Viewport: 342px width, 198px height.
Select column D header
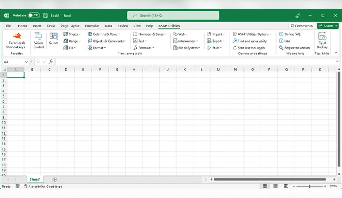pyautogui.click(x=66, y=70)
